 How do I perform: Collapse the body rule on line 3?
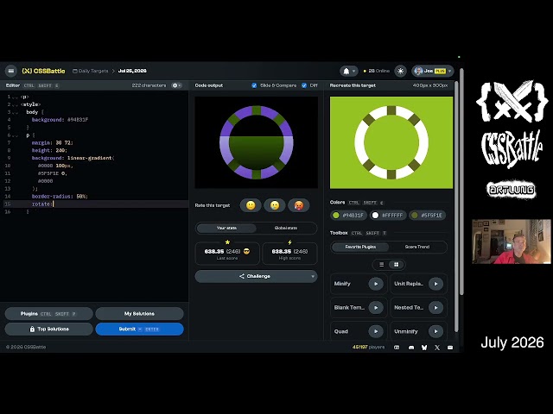pos(15,112)
